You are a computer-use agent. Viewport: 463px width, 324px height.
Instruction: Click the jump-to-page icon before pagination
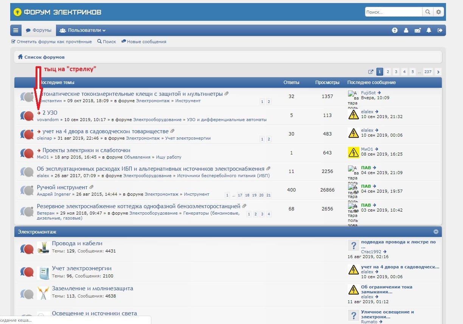(x=371, y=72)
